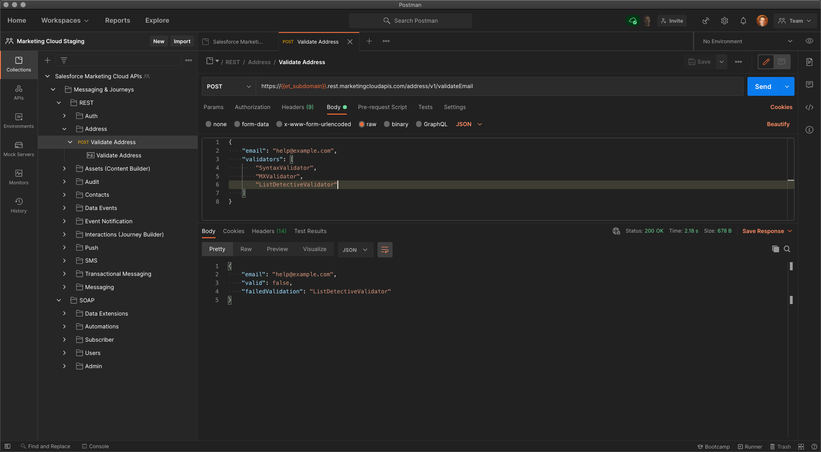
Task: Open the documentation pane icon
Action: click(x=809, y=62)
